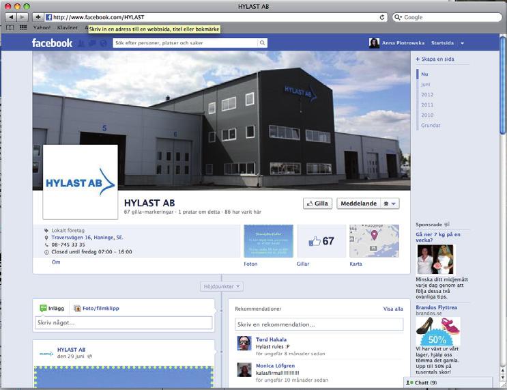The width and height of the screenshot is (507, 390).
Task: Expand the Höjdpunkter dropdown
Action: click(x=222, y=286)
